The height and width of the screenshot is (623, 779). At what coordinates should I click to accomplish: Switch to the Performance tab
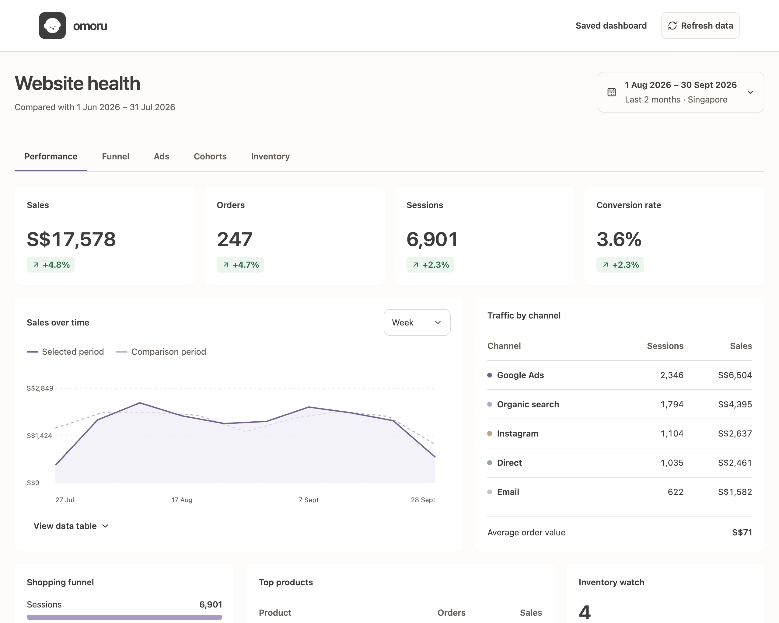51,156
